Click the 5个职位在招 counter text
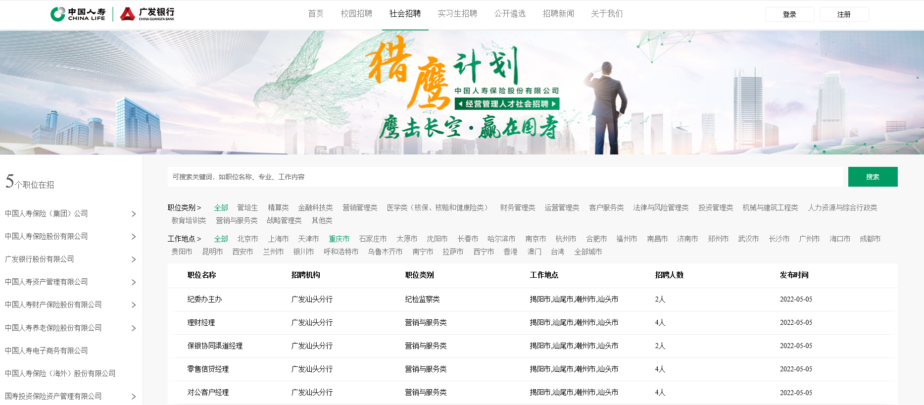The width and height of the screenshot is (924, 405). tap(30, 182)
